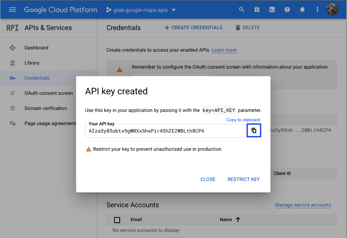Click CREATE CREDENTIALS button
Image resolution: width=347 pixels, height=238 pixels.
click(x=193, y=28)
